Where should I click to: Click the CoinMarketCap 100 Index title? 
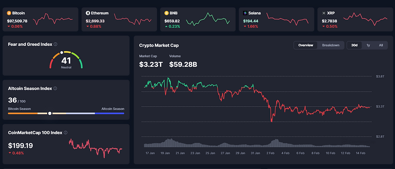pyautogui.click(x=35, y=132)
